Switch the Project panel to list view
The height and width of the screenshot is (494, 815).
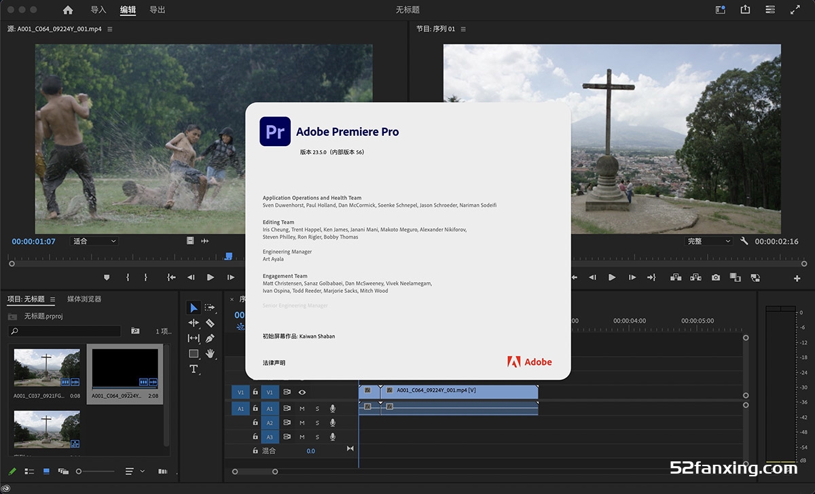coord(29,471)
